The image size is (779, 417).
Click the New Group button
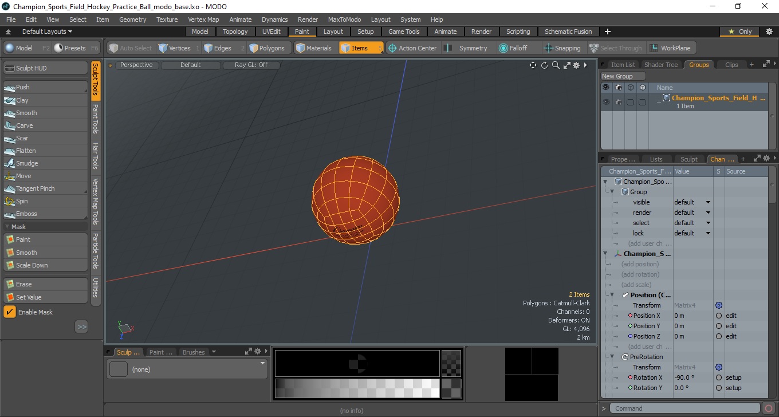tap(623, 76)
